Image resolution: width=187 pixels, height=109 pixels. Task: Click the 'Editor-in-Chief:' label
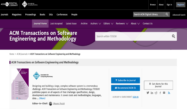40,104
